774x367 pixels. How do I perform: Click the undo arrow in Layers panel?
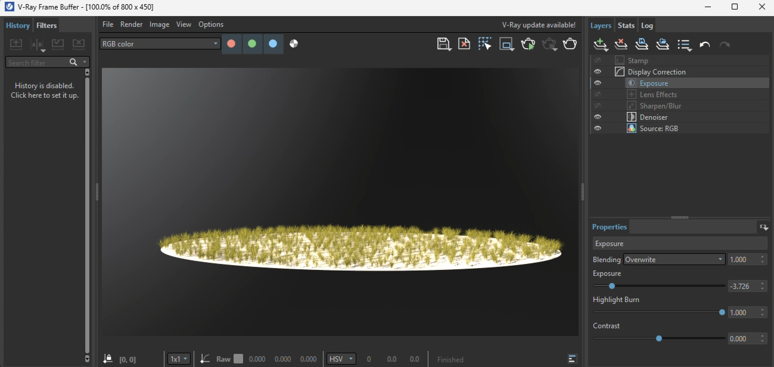(705, 45)
